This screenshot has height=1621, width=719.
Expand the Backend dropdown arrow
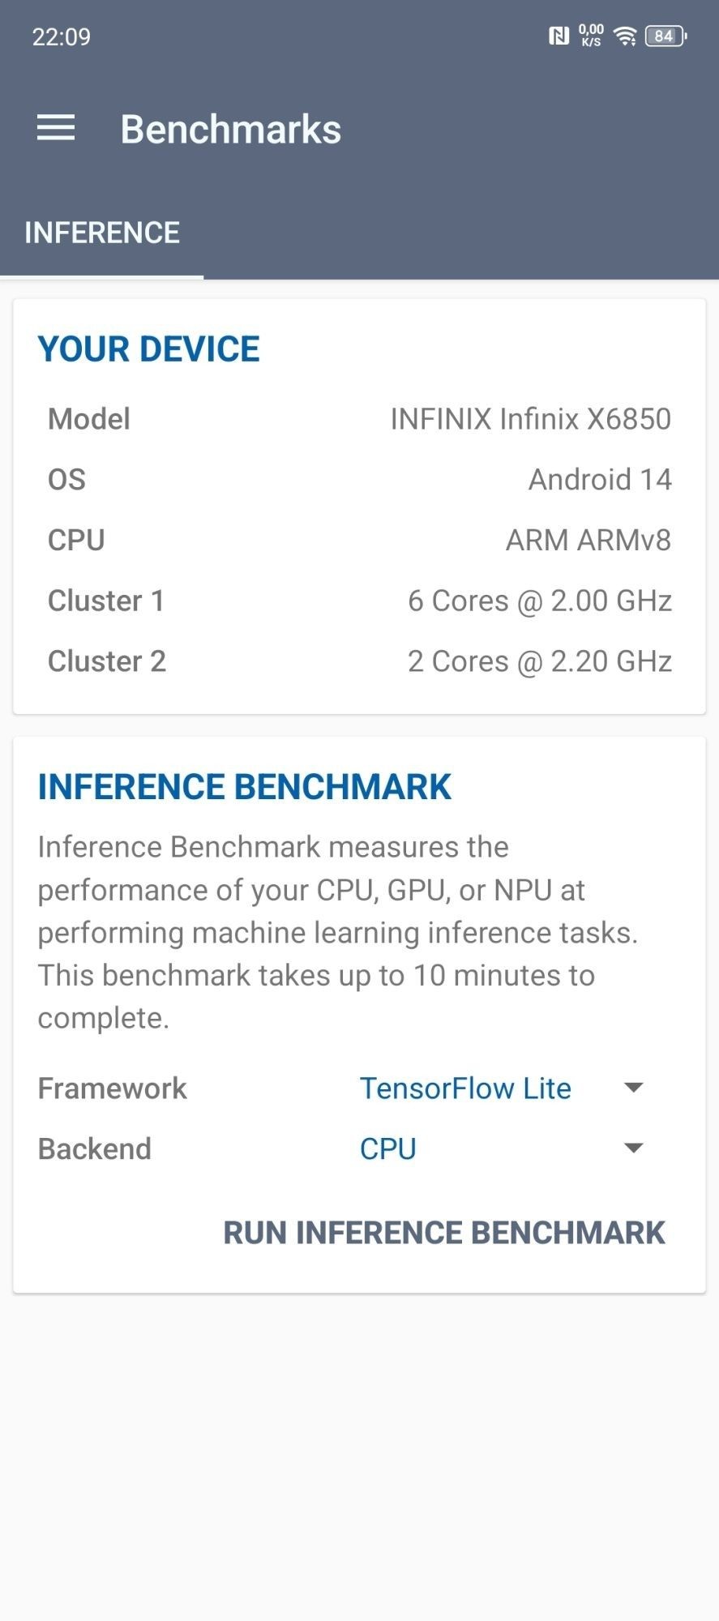click(x=634, y=1148)
